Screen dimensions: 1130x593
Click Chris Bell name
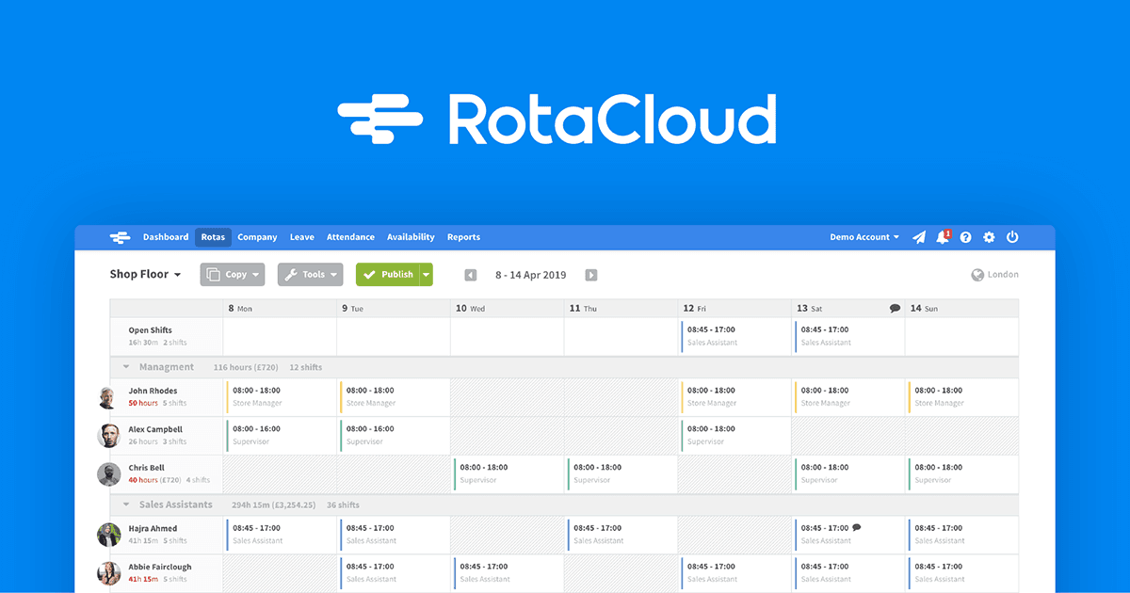(x=146, y=468)
